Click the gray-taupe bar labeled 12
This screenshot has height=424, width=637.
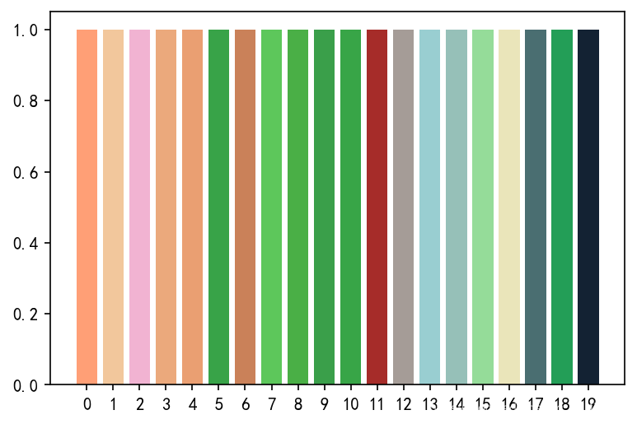[x=404, y=207]
